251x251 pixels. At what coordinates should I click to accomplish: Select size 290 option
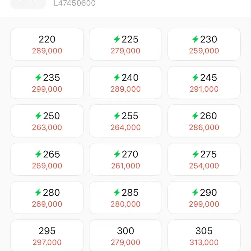(204, 198)
